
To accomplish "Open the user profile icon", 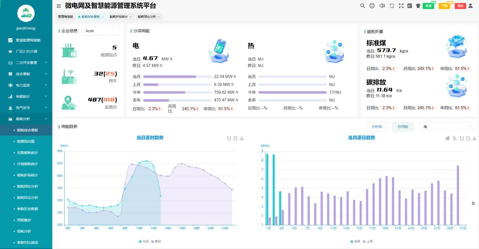I will click(470, 6).
